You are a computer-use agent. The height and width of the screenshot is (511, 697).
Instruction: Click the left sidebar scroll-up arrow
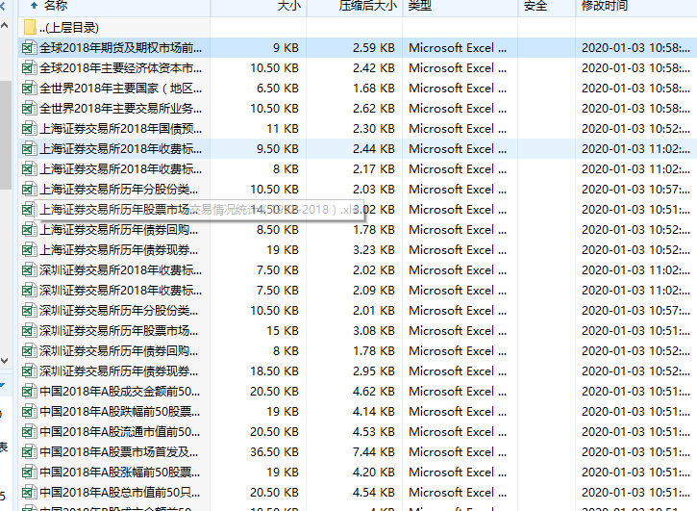coord(5,25)
